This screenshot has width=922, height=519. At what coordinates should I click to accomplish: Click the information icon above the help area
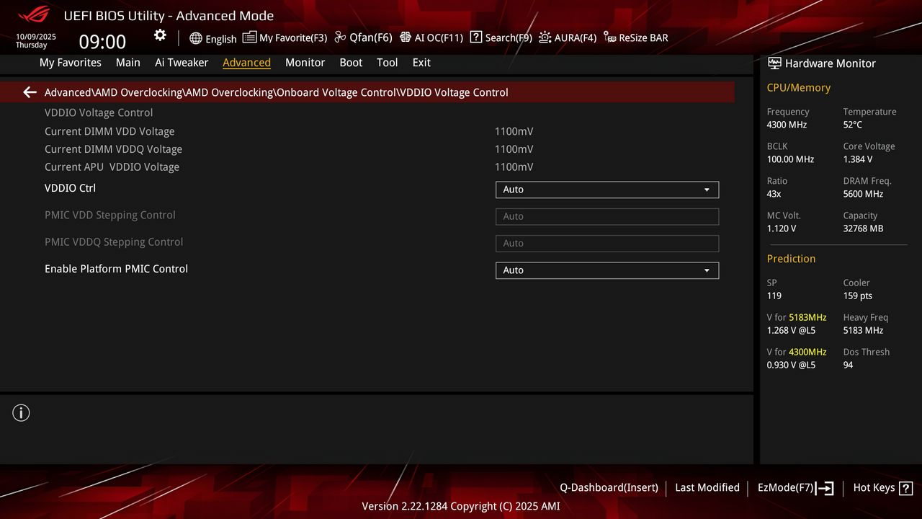21,412
